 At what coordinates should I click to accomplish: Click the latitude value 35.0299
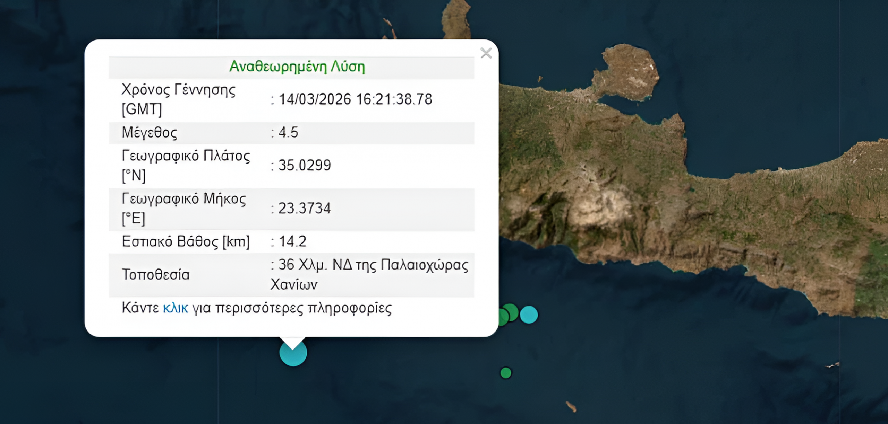pyautogui.click(x=305, y=165)
